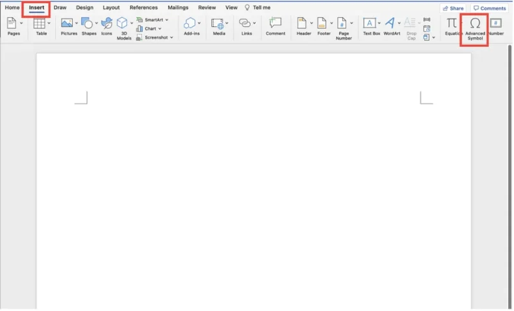The image size is (514, 311).
Task: Click the Pictures icon
Action: (67, 23)
